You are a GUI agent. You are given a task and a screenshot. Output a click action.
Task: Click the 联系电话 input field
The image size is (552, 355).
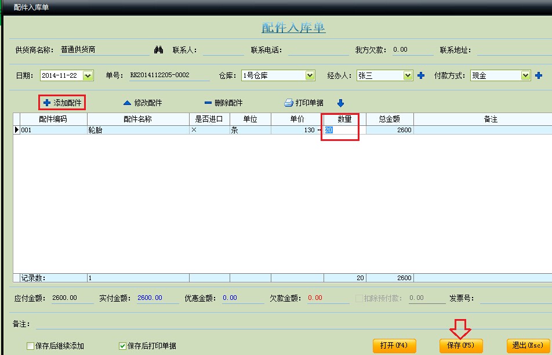318,50
